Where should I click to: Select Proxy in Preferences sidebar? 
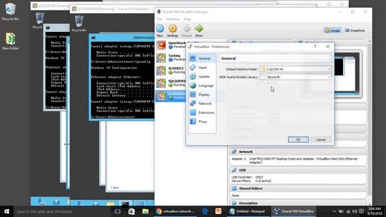pos(203,122)
